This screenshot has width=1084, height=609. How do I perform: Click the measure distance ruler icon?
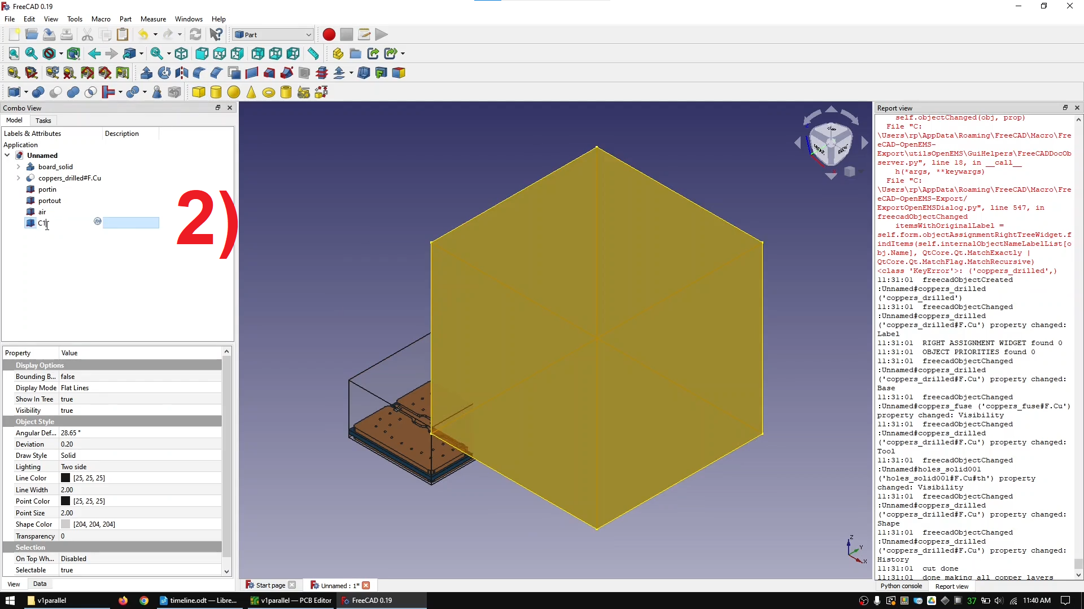[x=313, y=54]
